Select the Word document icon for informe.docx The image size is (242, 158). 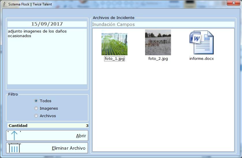202,42
